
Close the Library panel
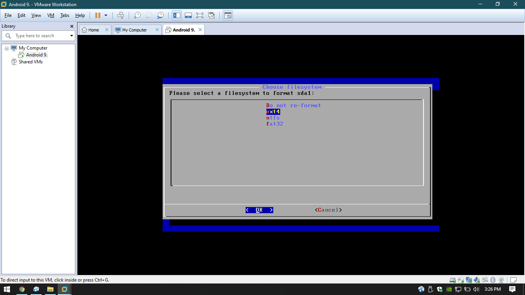tap(71, 26)
